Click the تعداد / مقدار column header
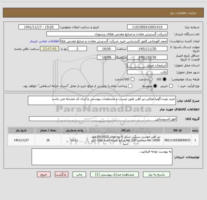 [48, 130]
